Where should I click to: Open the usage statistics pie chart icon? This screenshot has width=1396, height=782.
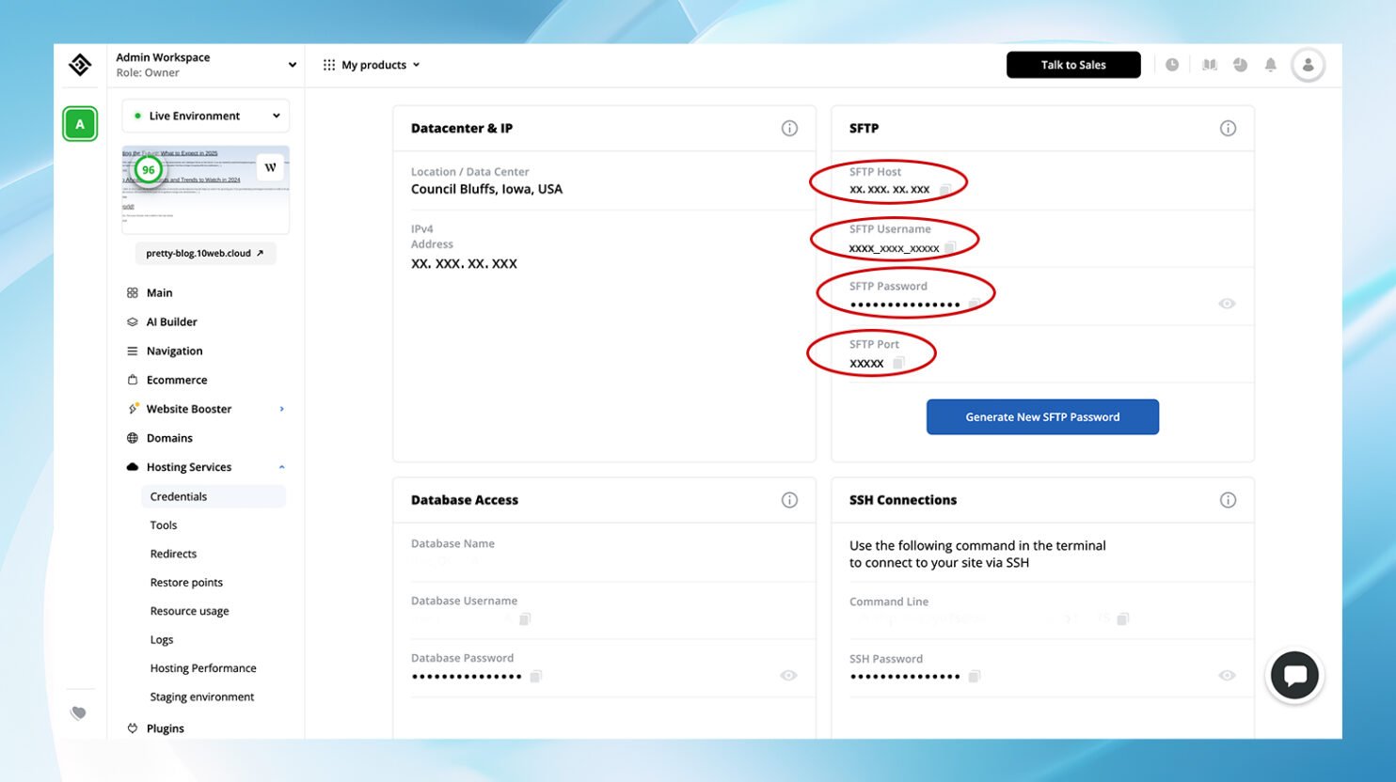click(1240, 64)
